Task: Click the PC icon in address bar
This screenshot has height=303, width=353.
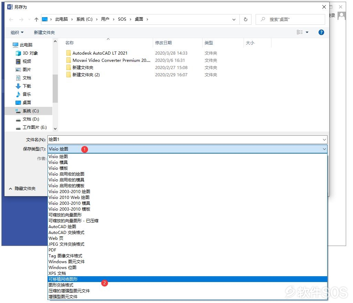Action: coord(45,19)
